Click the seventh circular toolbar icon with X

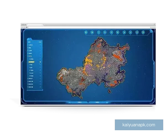point(124,32)
